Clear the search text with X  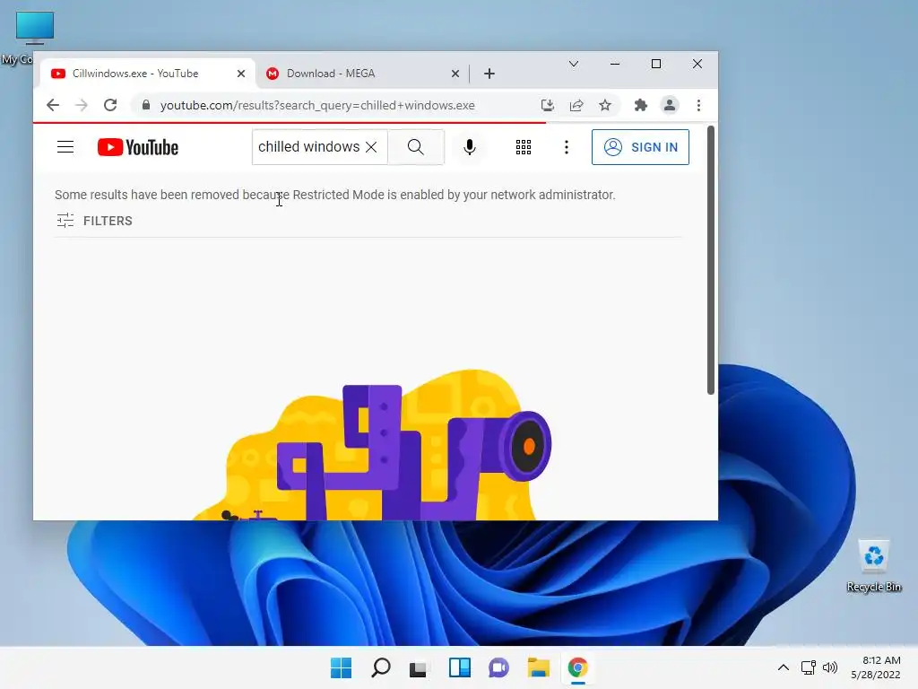pos(371,147)
